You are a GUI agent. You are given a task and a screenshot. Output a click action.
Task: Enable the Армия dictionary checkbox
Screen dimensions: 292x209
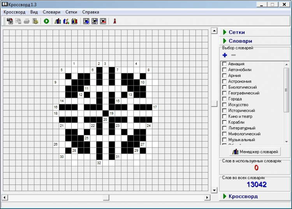tap(225, 76)
